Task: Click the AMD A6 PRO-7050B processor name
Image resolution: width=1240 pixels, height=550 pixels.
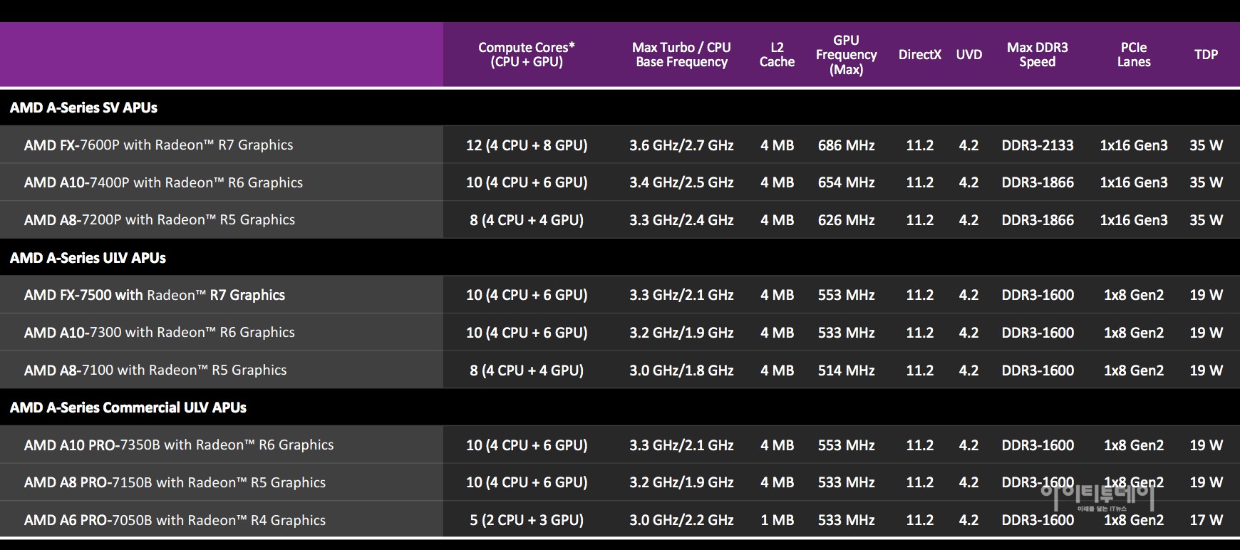Action: (175, 520)
